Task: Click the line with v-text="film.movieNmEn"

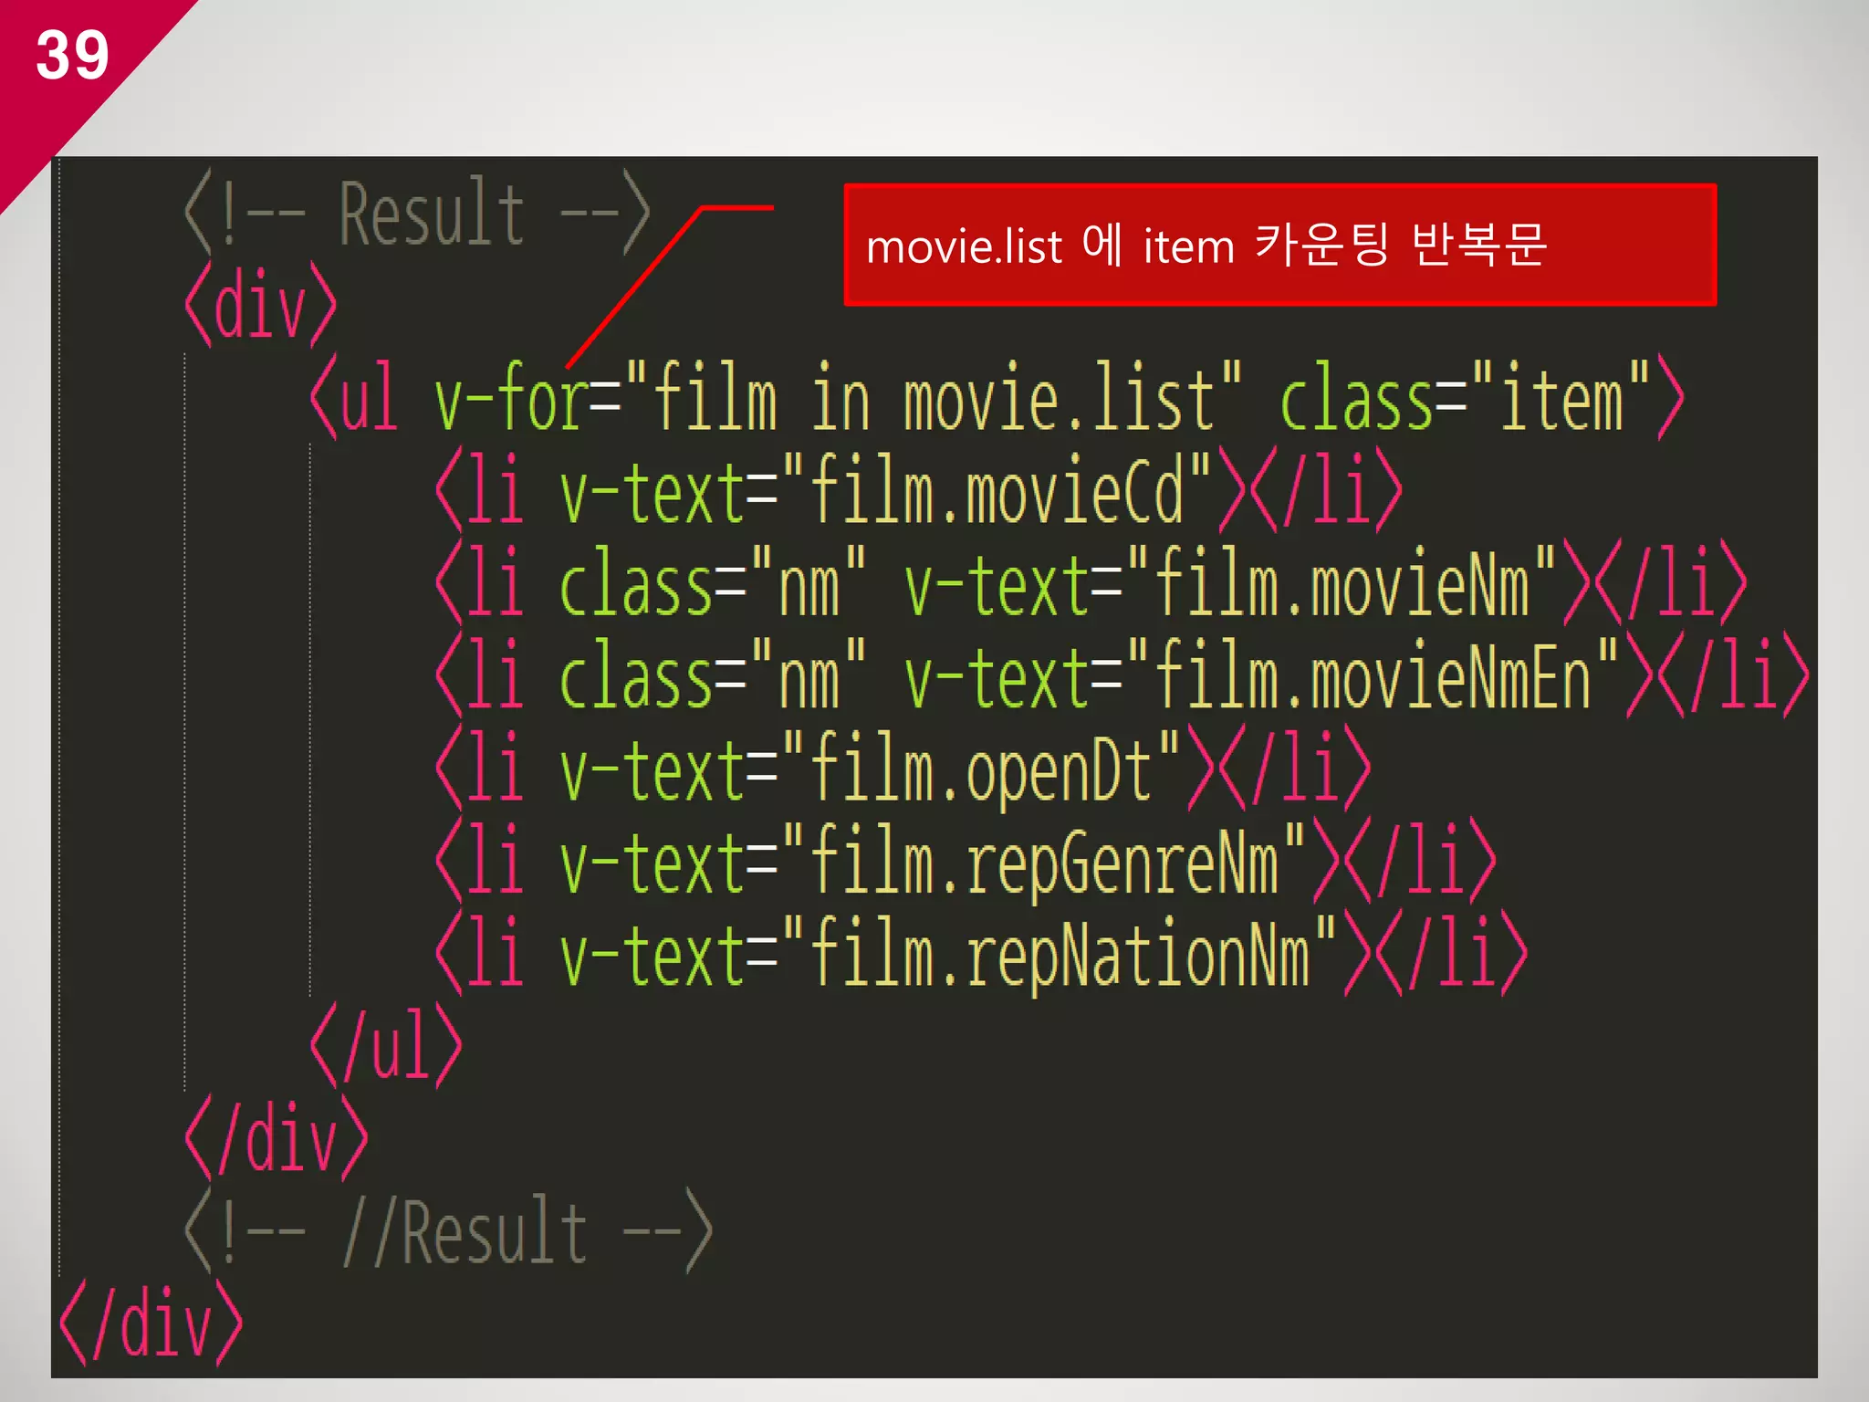Action: (1122, 676)
